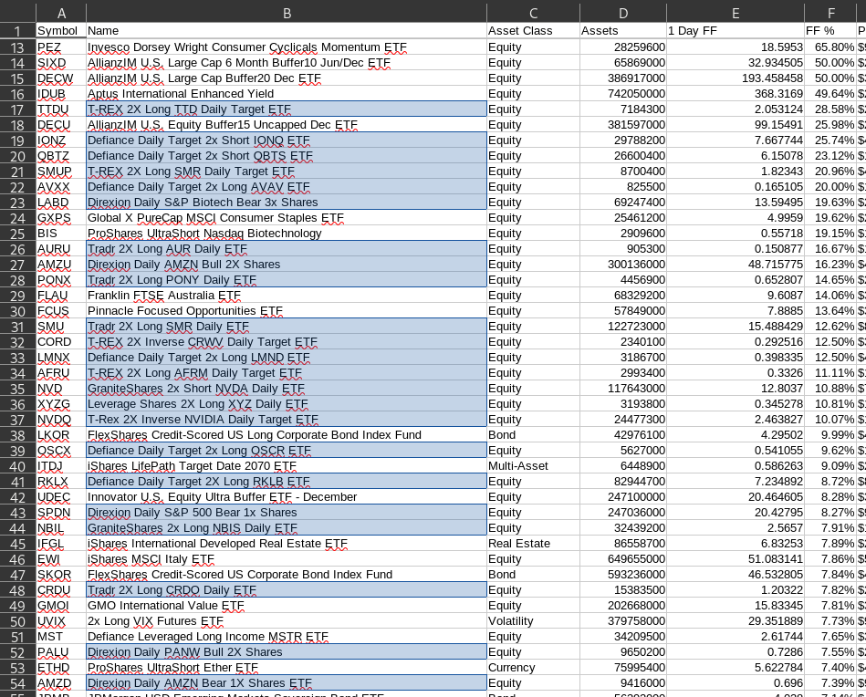Select row 17 header
This screenshot has height=697, width=866.
click(x=17, y=109)
